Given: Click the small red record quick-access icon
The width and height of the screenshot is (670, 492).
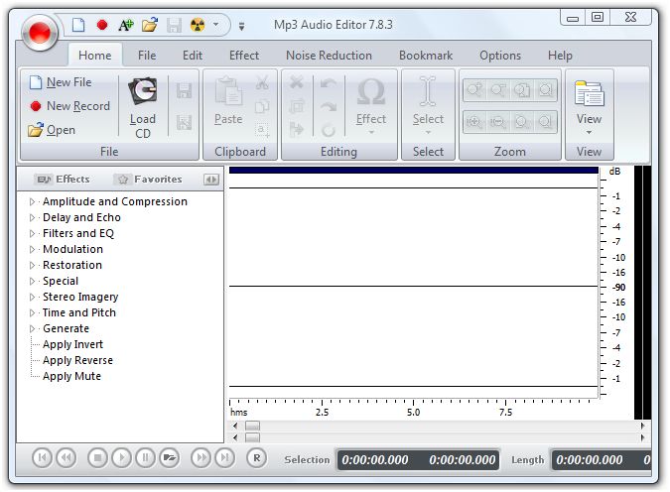Looking at the screenshot, I should (101, 25).
